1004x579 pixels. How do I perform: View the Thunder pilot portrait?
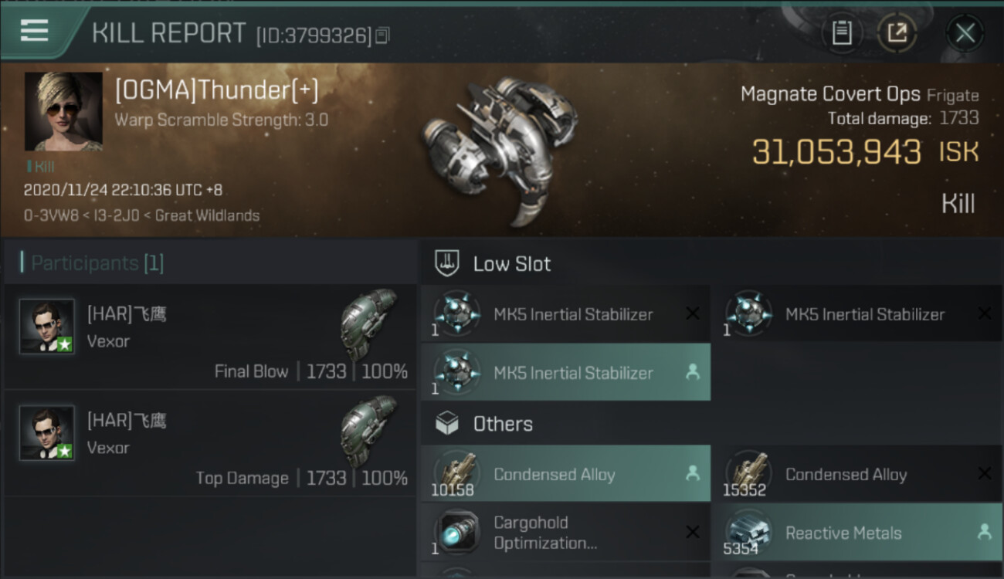click(63, 111)
